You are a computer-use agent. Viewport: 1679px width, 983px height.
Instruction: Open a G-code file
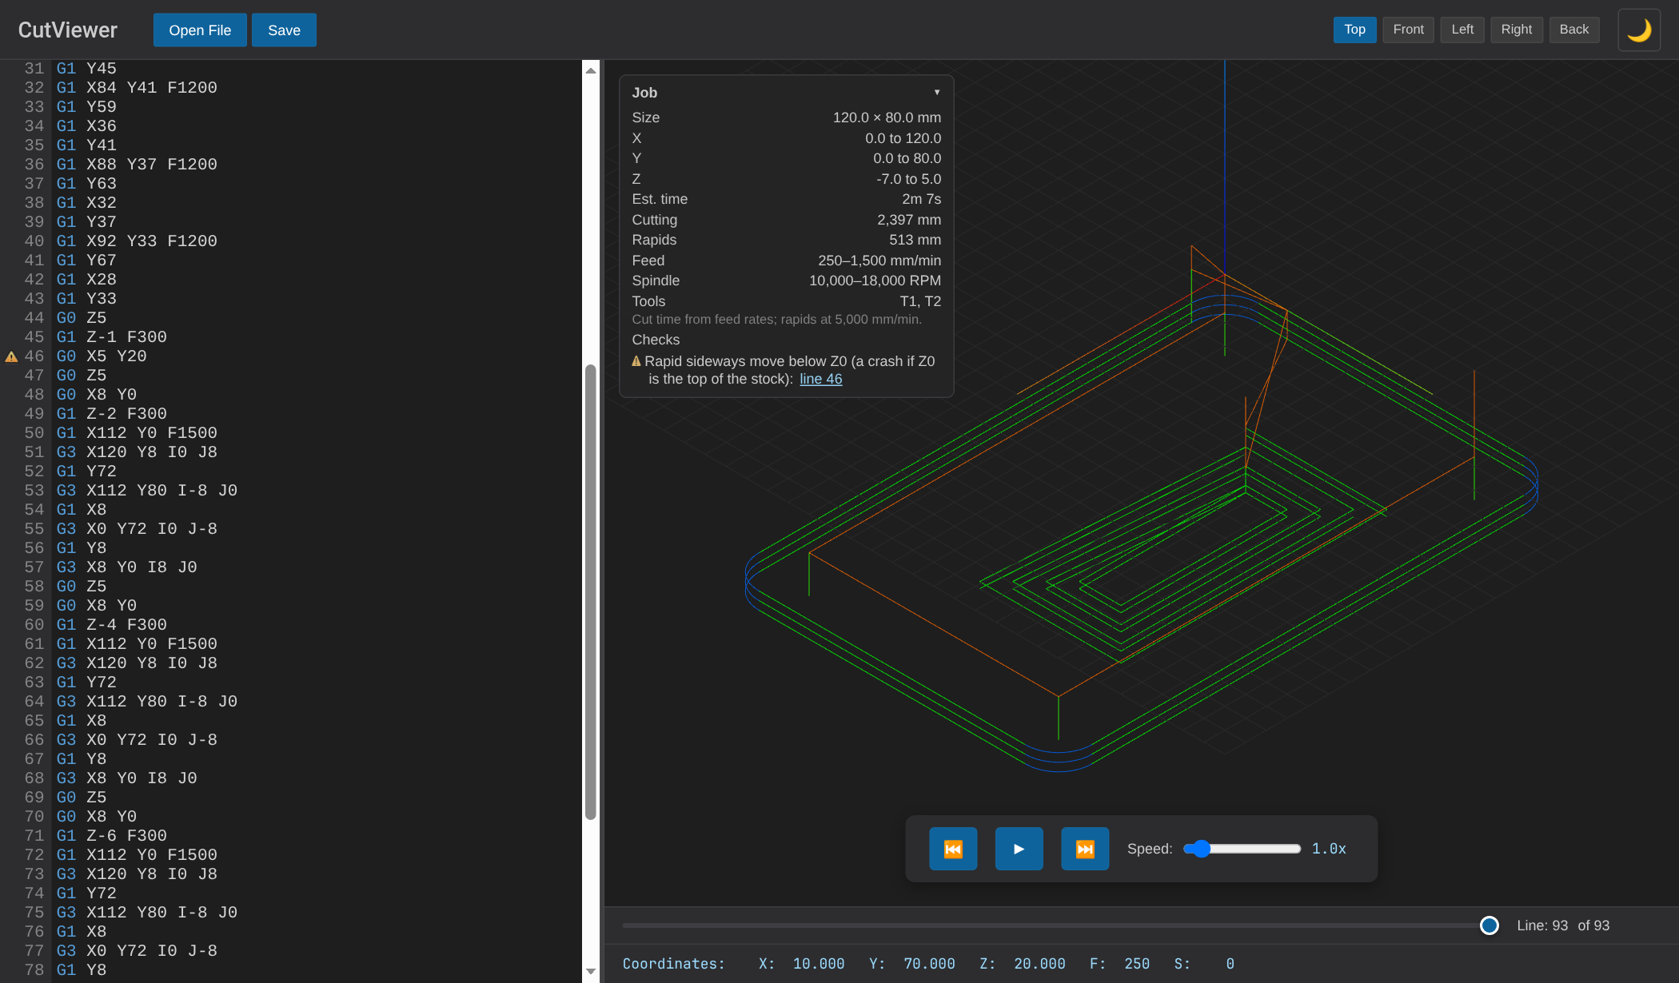click(x=200, y=30)
